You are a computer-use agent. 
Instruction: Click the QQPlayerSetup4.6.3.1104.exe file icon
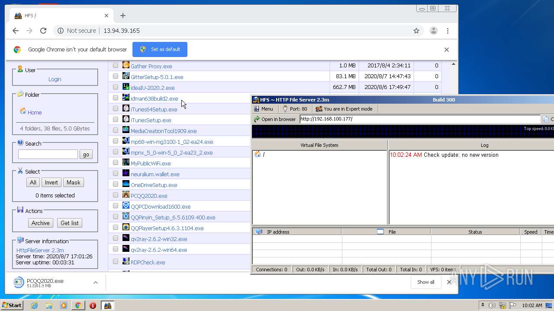point(126,227)
